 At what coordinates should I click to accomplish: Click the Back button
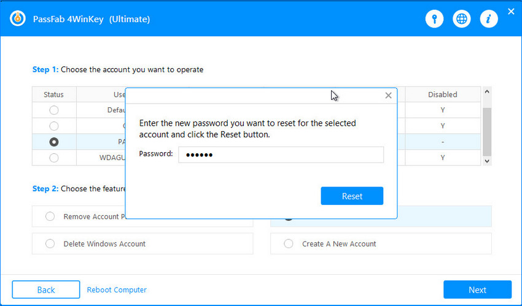[x=46, y=289]
